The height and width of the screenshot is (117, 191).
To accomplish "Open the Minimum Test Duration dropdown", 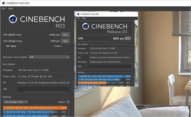I will tap(49, 57).
